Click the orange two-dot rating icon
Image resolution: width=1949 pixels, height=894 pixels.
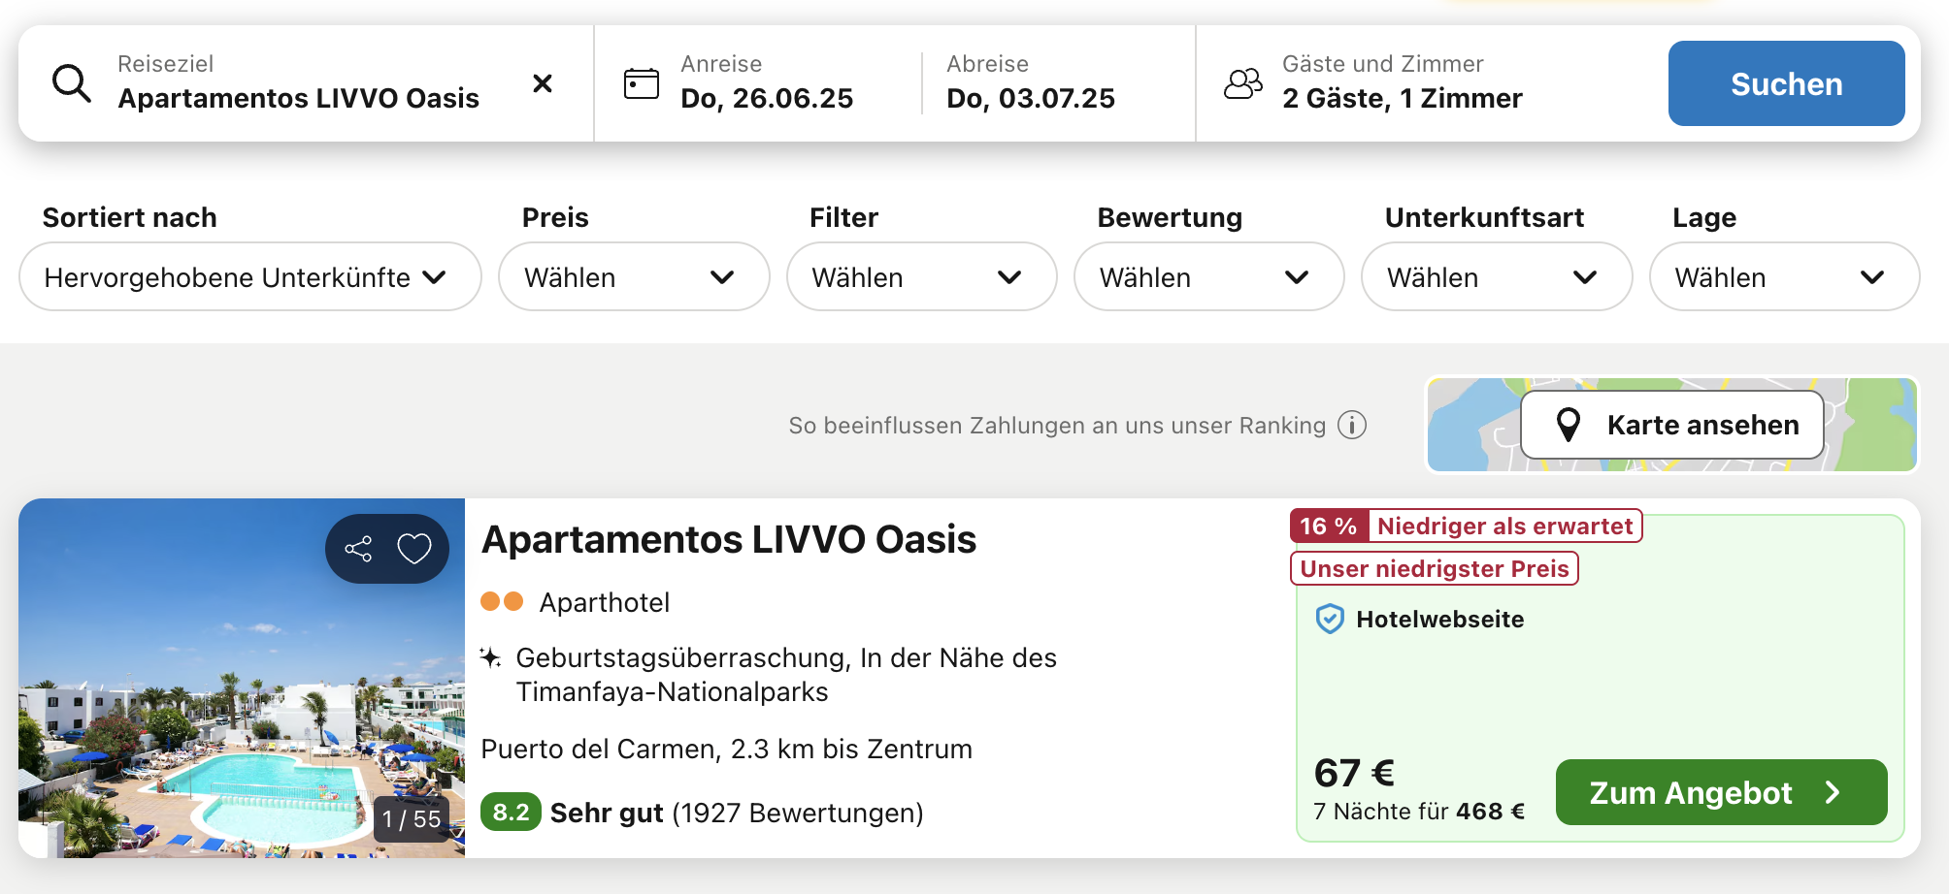(x=502, y=602)
